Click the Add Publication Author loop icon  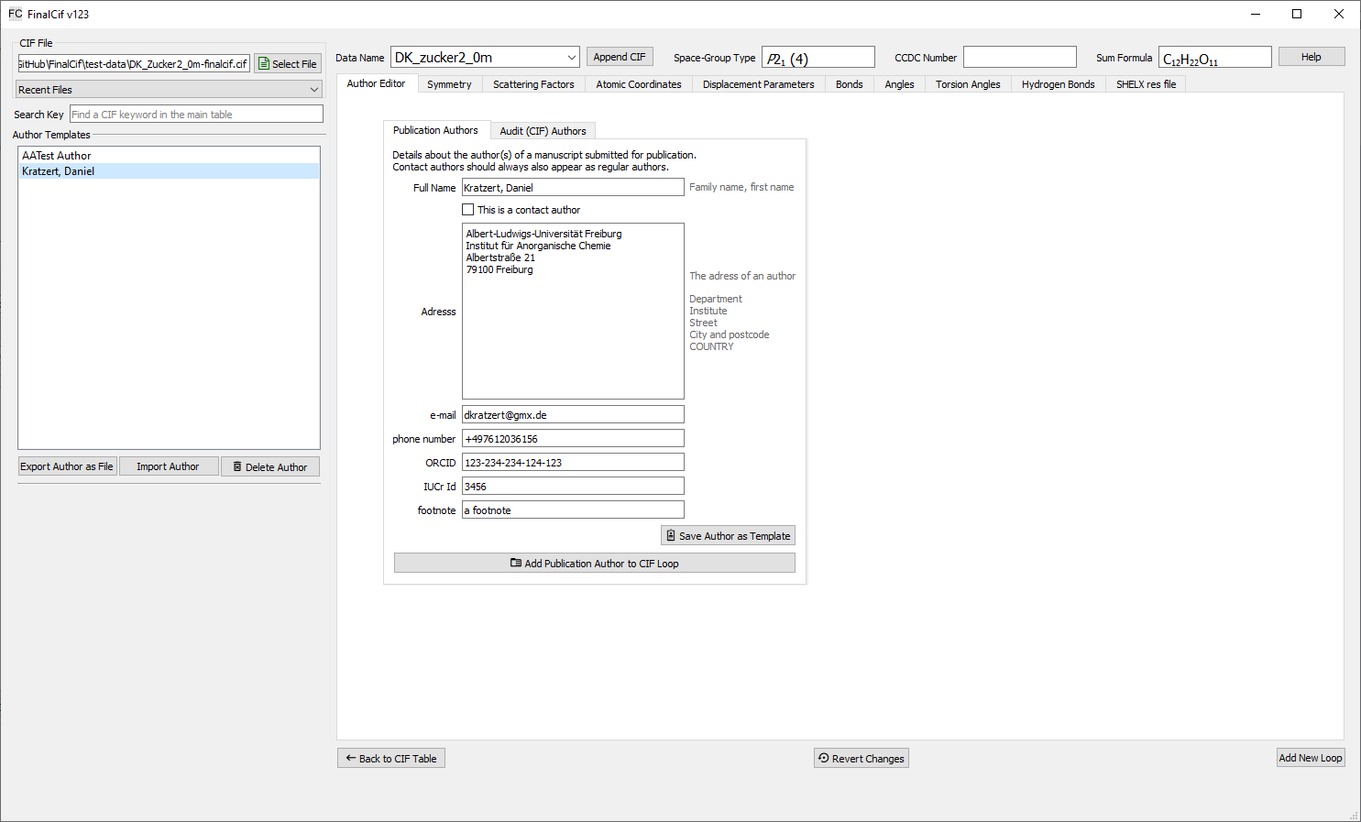click(516, 564)
